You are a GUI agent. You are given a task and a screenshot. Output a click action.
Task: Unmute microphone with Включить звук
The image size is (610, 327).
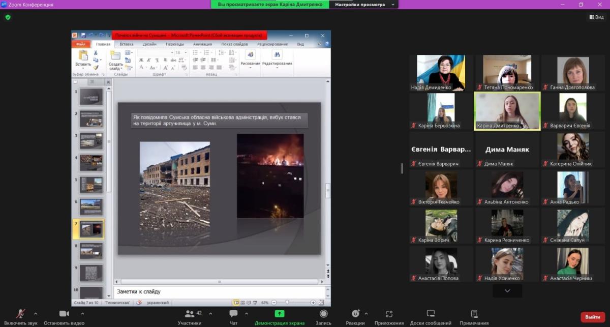[x=21, y=314]
